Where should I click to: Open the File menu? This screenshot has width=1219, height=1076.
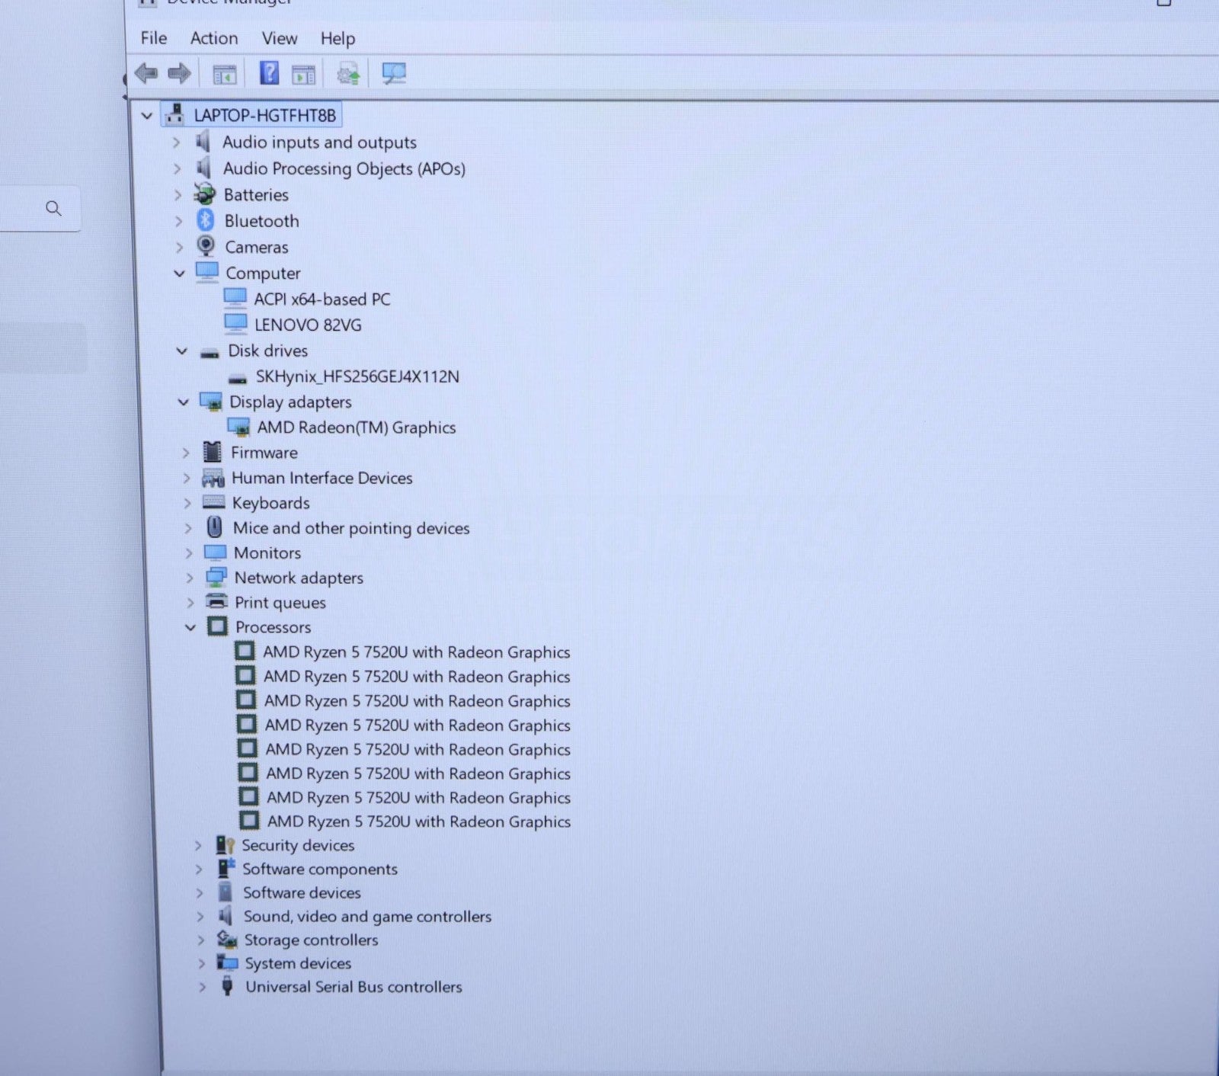153,38
